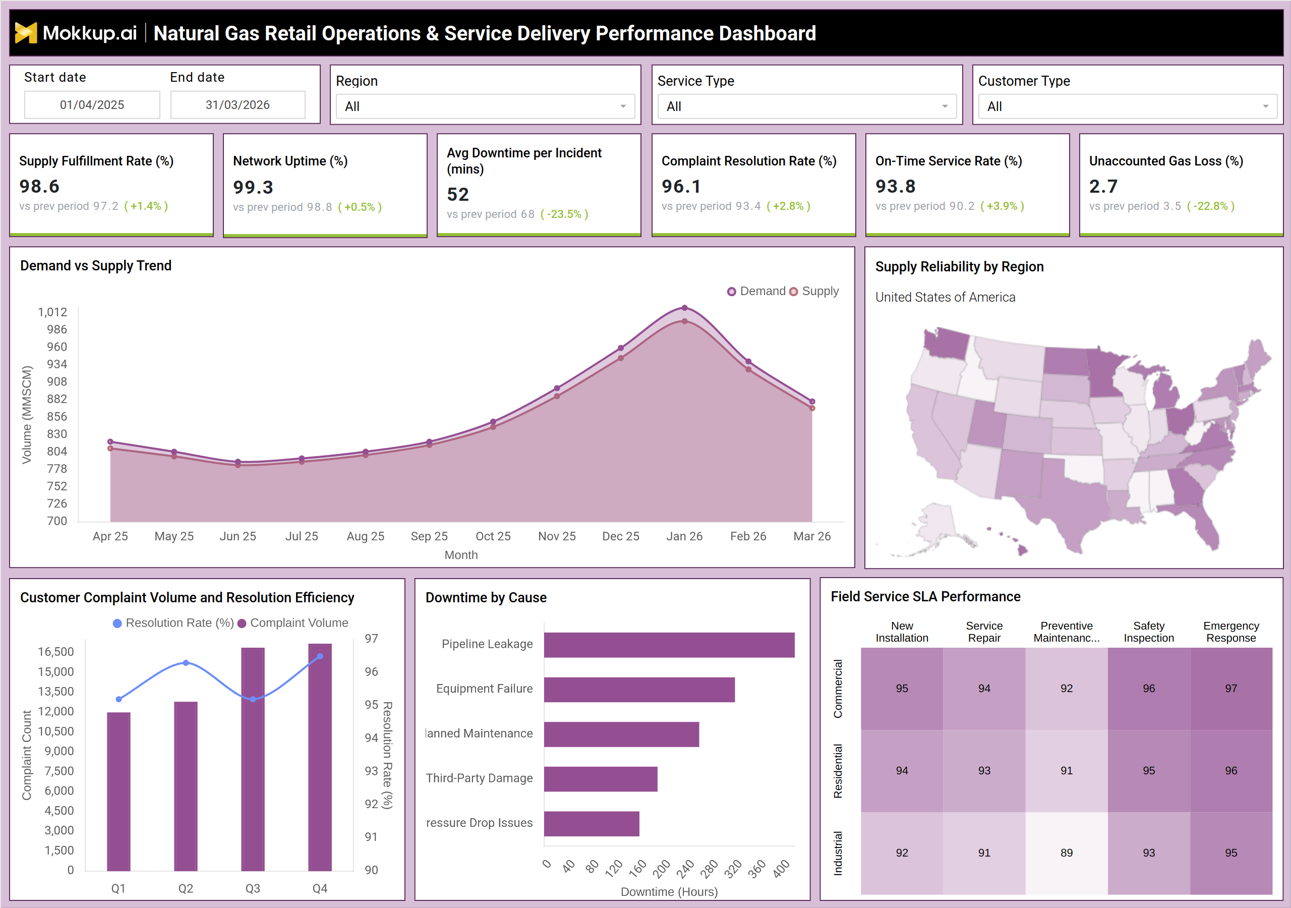Click Alaska on the reliability map

pyautogui.click(x=936, y=523)
